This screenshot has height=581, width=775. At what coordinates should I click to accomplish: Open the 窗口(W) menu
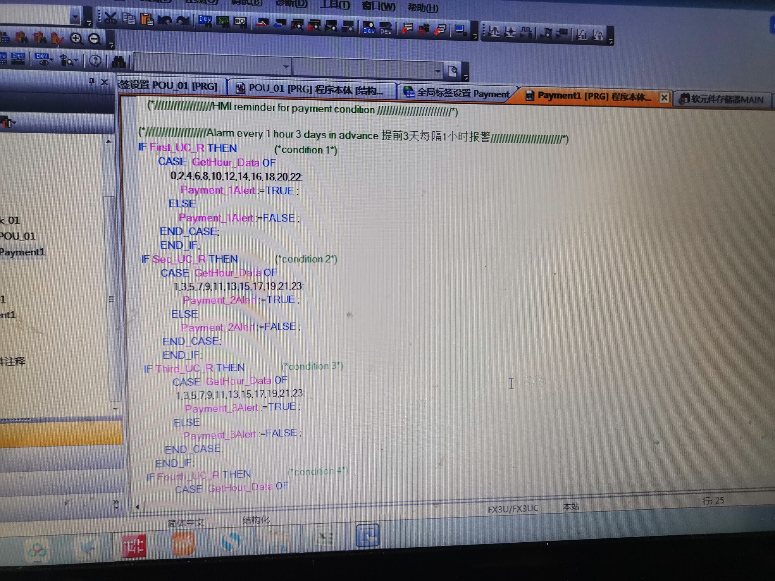coord(379,6)
